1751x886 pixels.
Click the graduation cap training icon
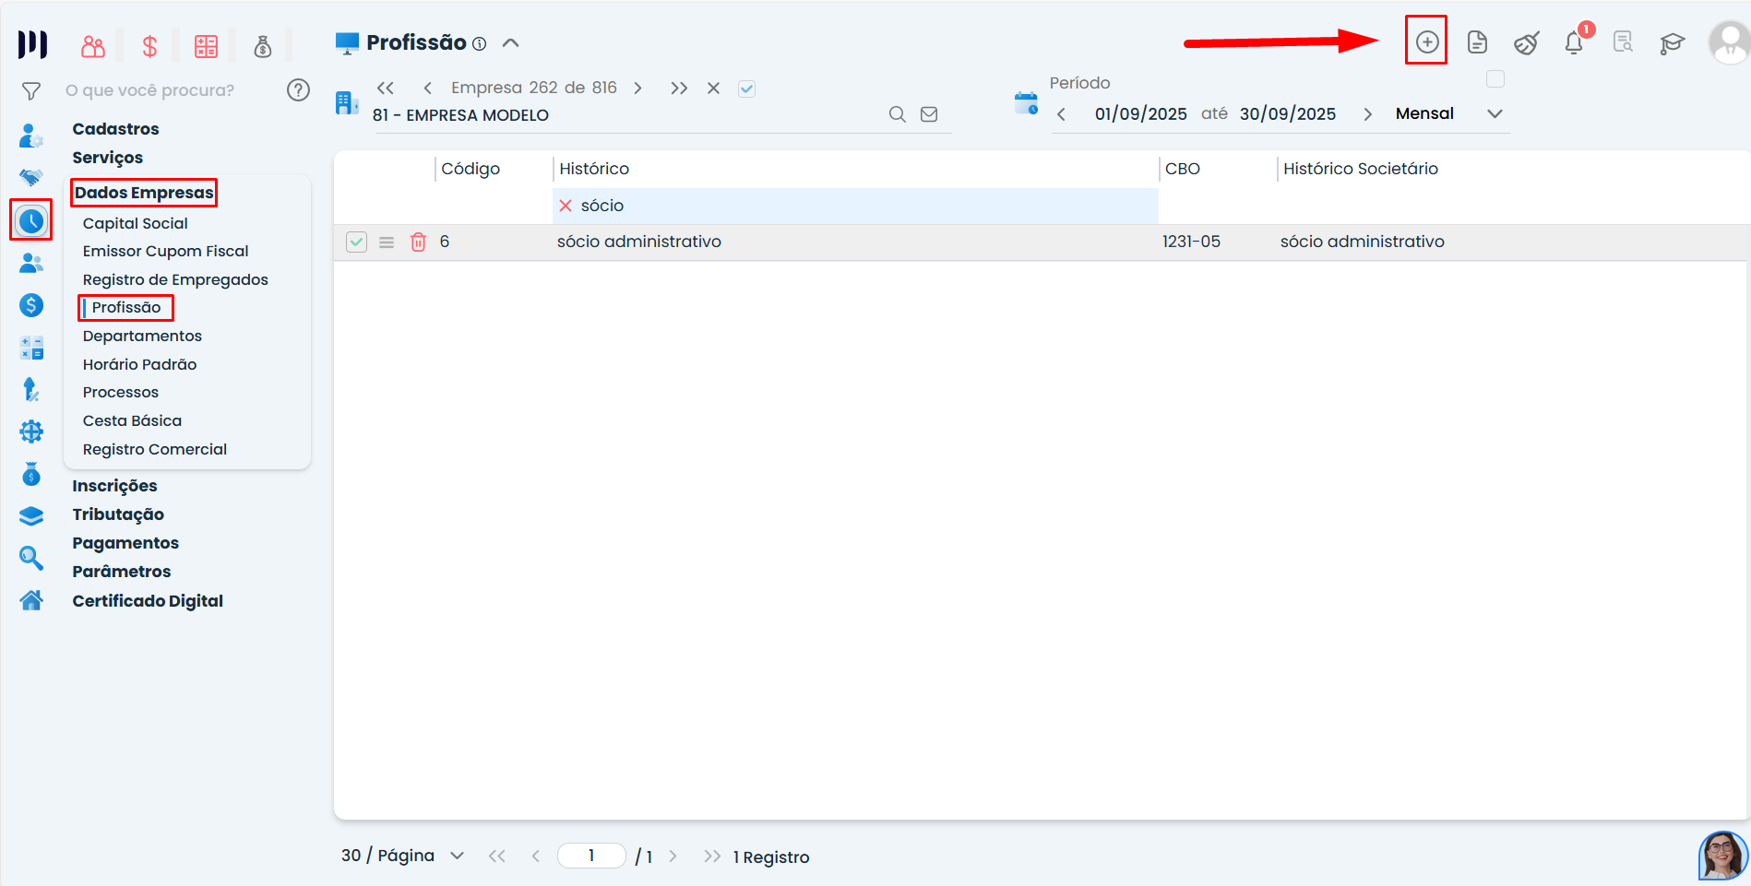click(1672, 42)
